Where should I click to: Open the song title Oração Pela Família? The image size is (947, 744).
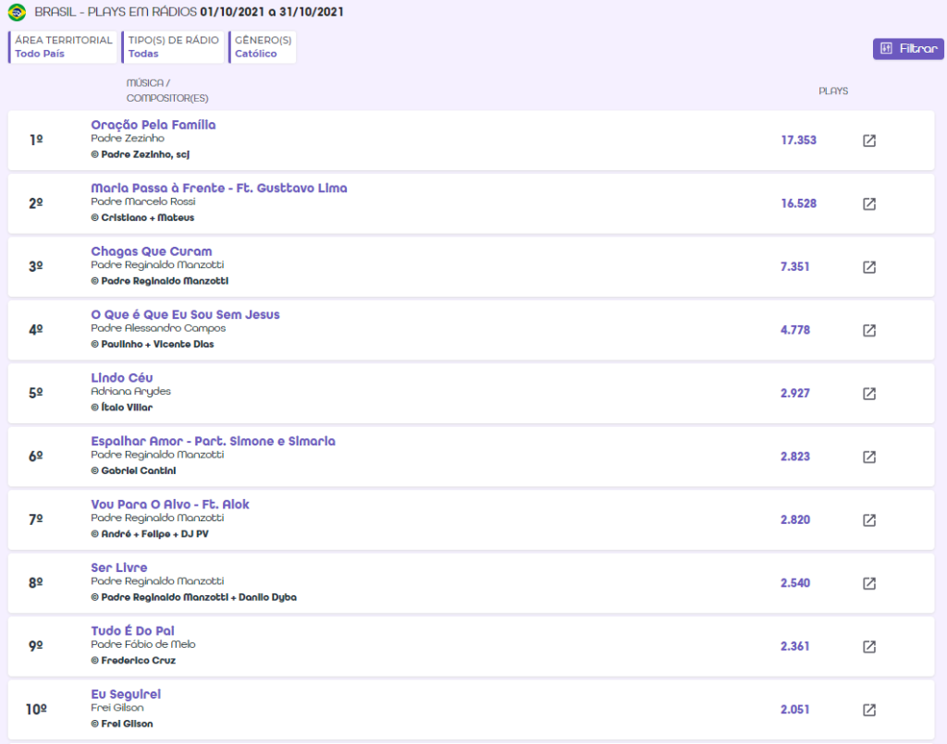[x=153, y=125]
